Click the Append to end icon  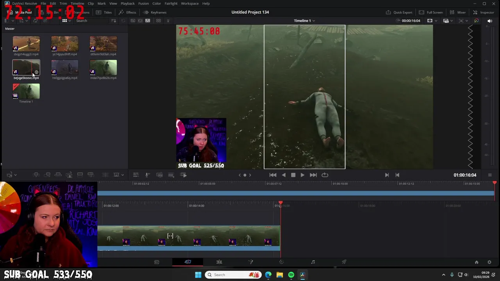coord(48,175)
